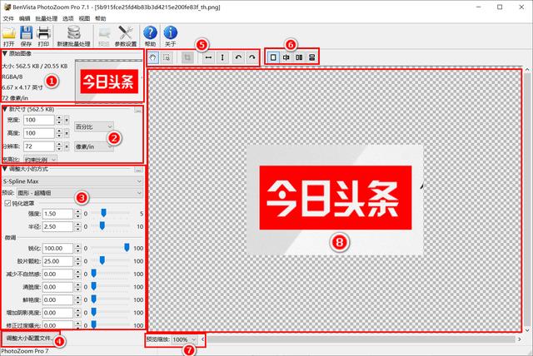Screen dimensions: 533x356
Task: Click the 打开 (Open) folder icon
Action: click(9, 33)
